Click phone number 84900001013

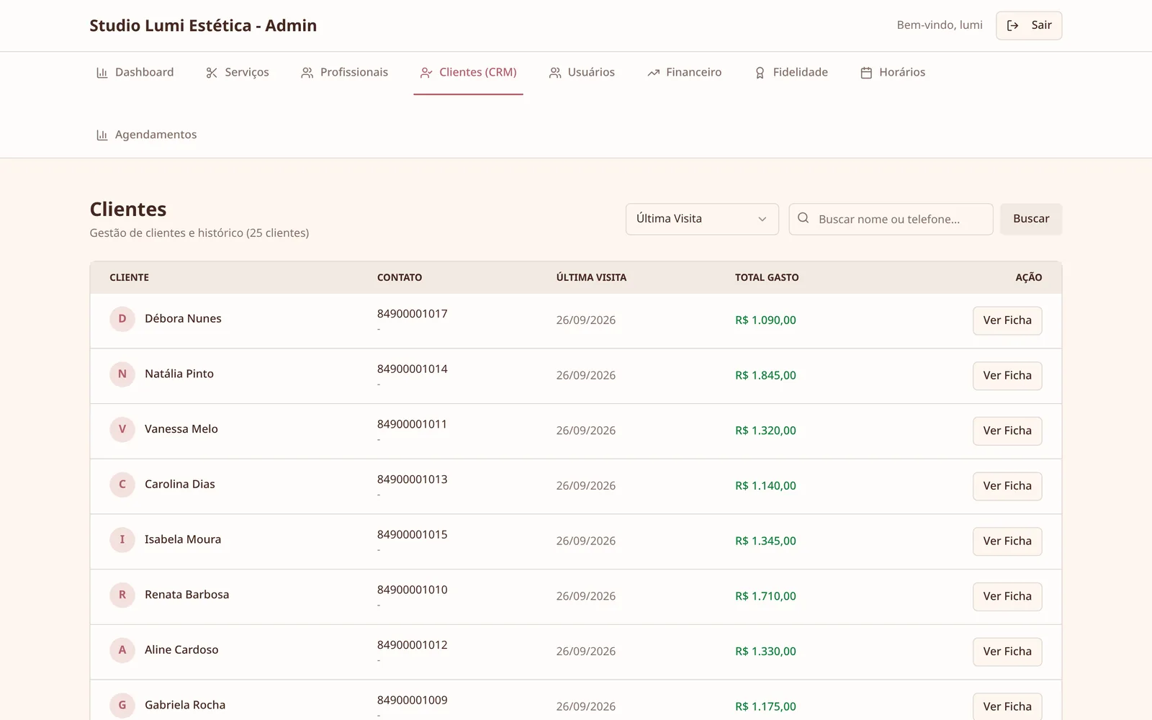(x=413, y=480)
